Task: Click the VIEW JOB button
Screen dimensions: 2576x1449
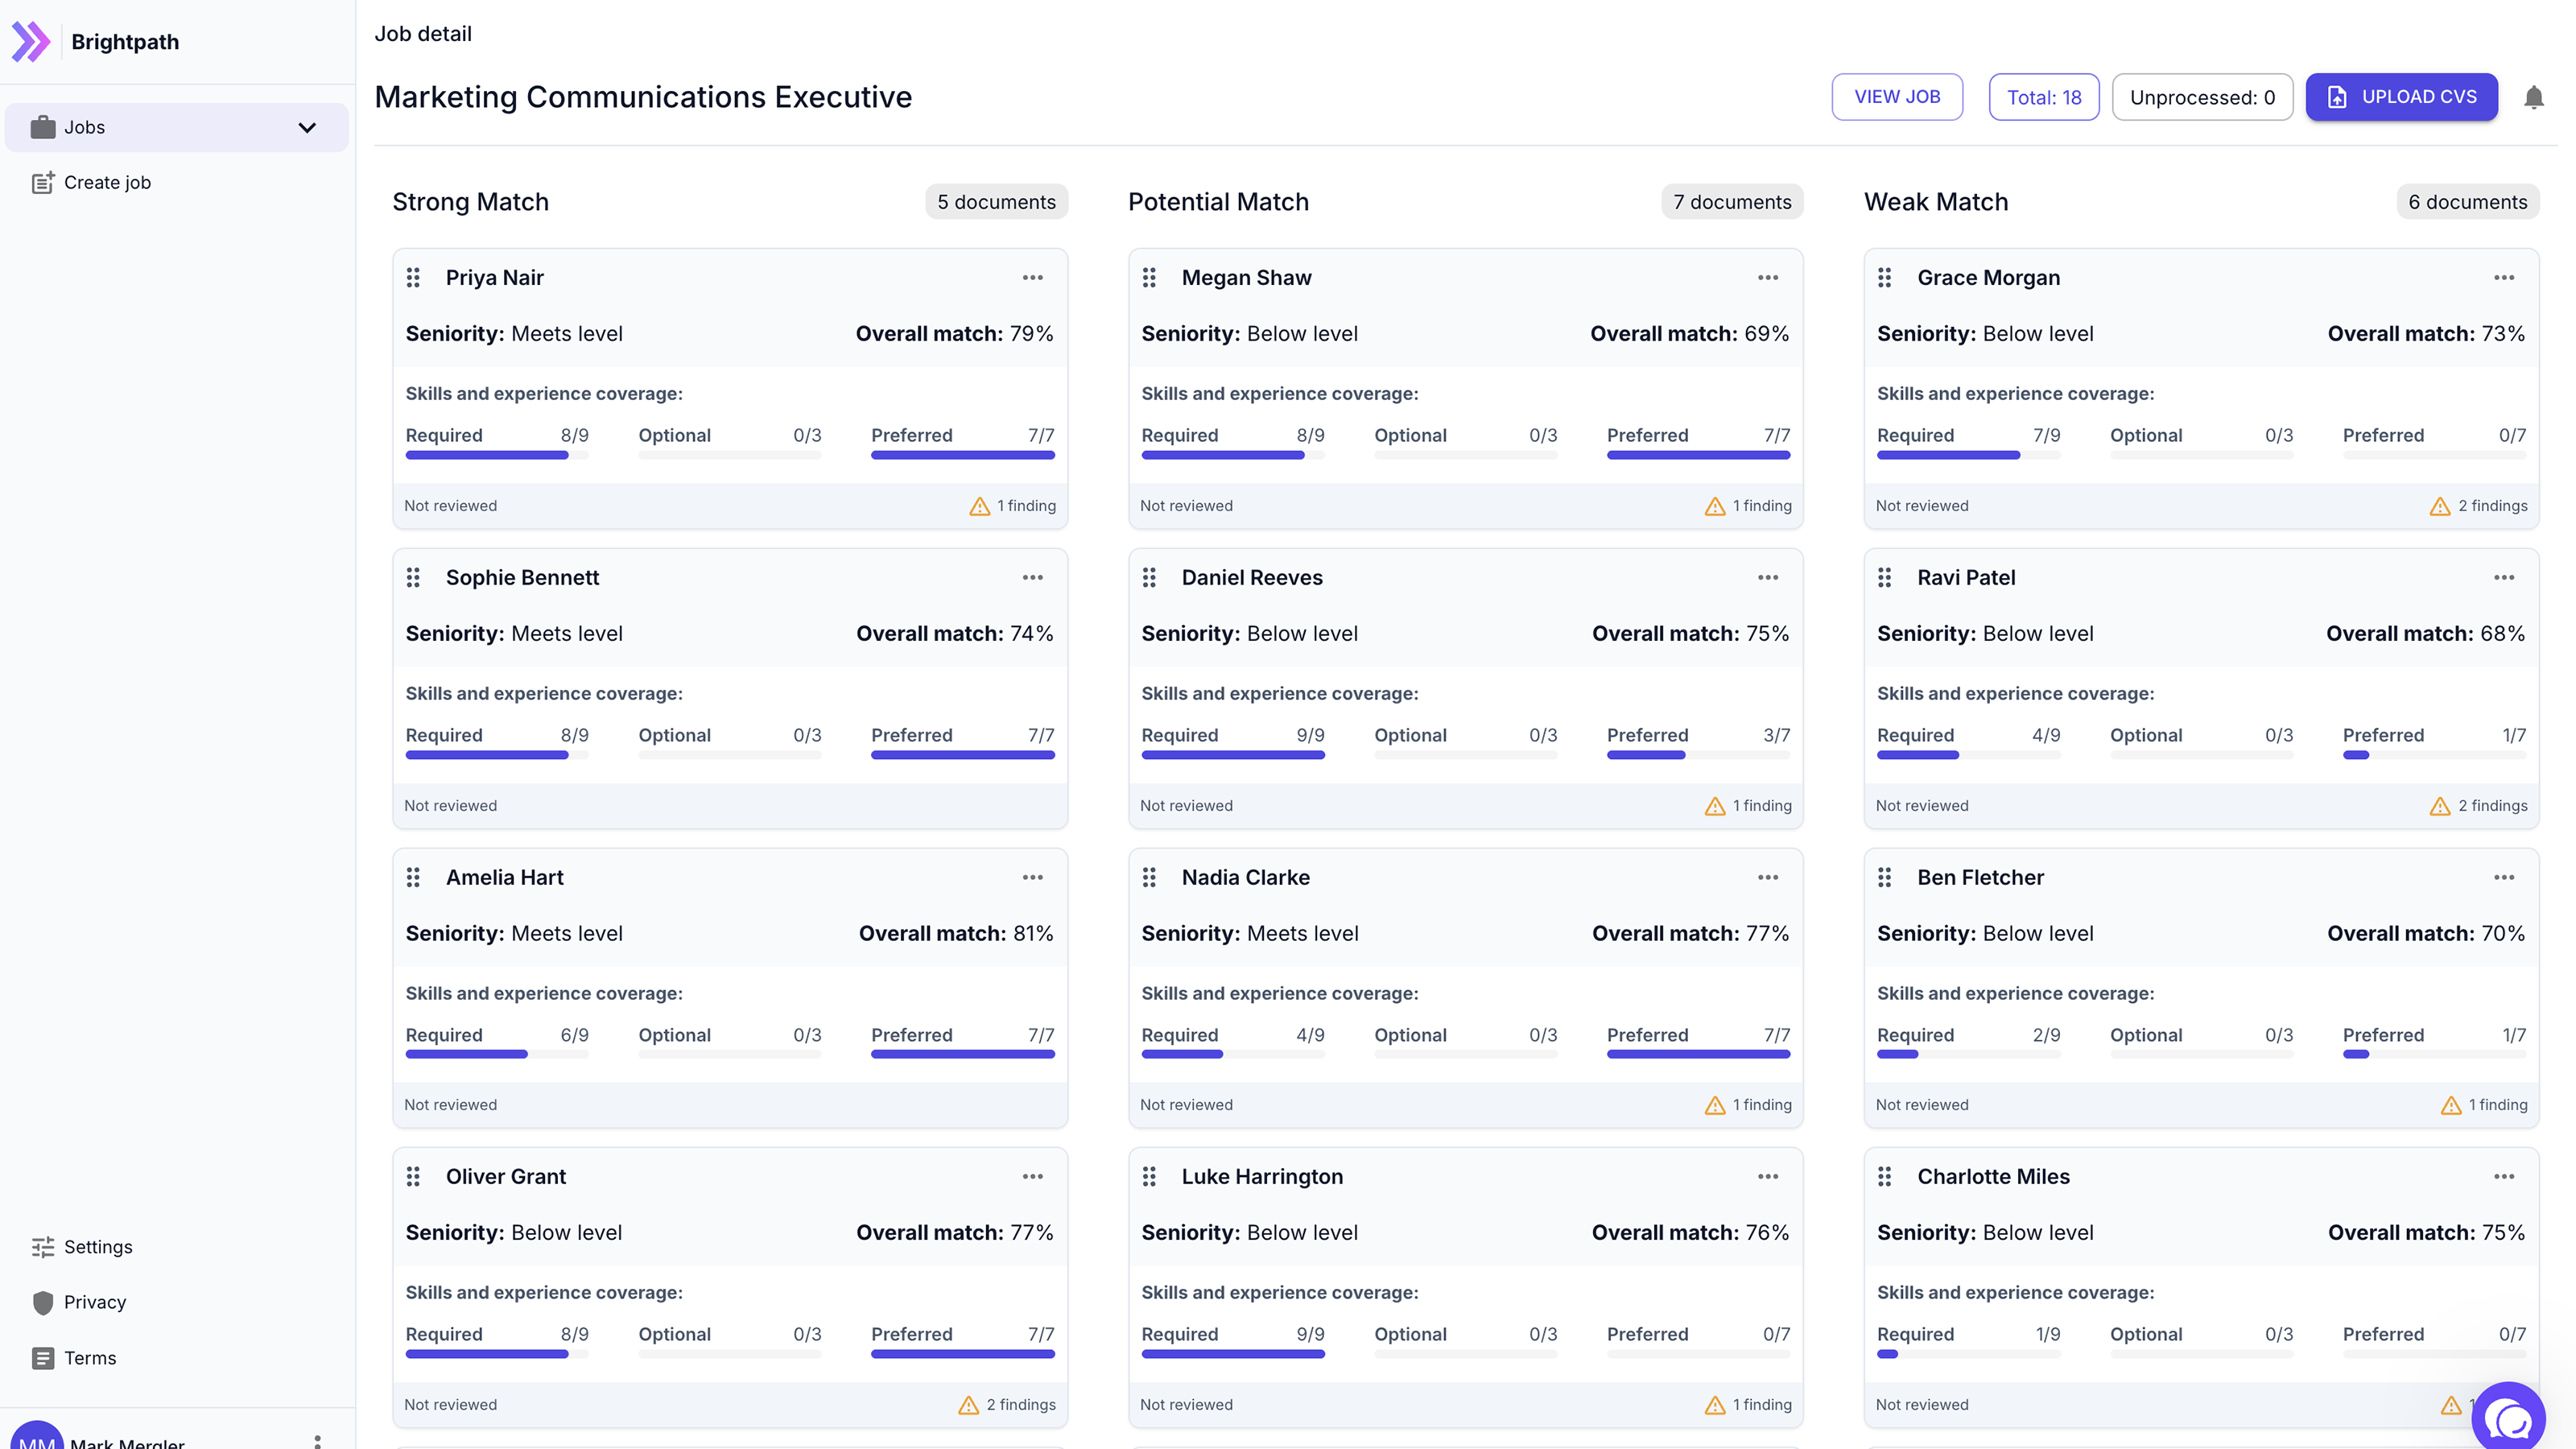Action: [x=1897, y=97]
